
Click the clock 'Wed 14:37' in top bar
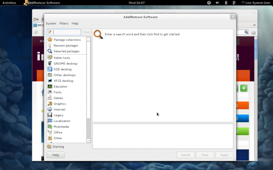pos(136,3)
